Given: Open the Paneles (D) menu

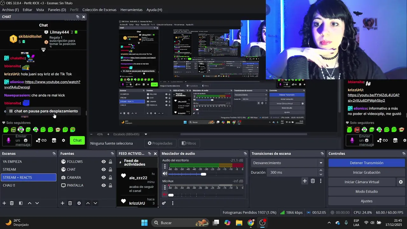Looking at the screenshot, I should [57, 10].
